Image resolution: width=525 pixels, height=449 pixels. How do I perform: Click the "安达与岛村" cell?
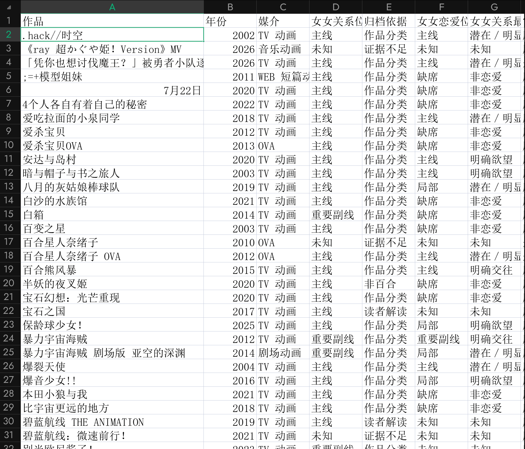click(112, 159)
